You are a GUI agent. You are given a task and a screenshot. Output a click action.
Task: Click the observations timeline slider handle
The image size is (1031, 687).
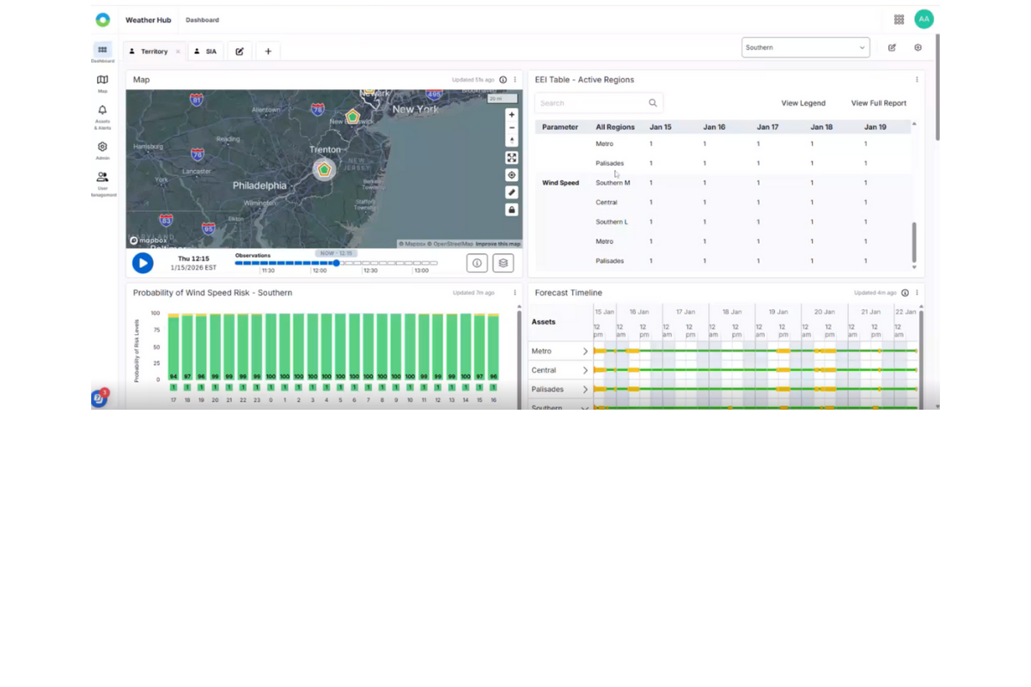[x=337, y=264]
